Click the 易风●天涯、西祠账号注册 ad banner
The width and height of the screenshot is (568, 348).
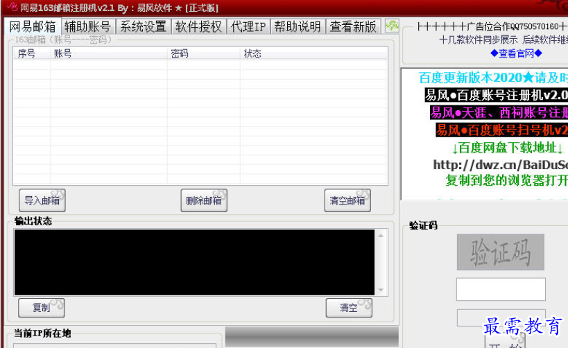(499, 112)
